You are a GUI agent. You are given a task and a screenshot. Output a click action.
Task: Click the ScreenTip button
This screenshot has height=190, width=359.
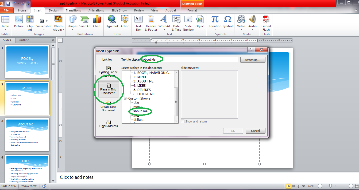pos(252,60)
